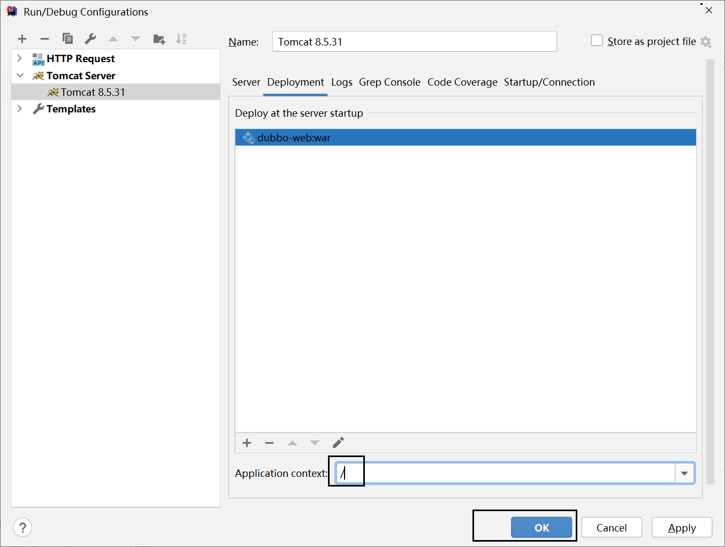Screen dimensions: 725x547
Task: Move configuration up in the list
Action: click(x=113, y=39)
